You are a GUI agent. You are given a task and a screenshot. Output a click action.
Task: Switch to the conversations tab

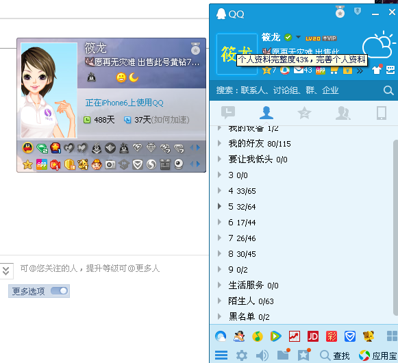point(228,113)
